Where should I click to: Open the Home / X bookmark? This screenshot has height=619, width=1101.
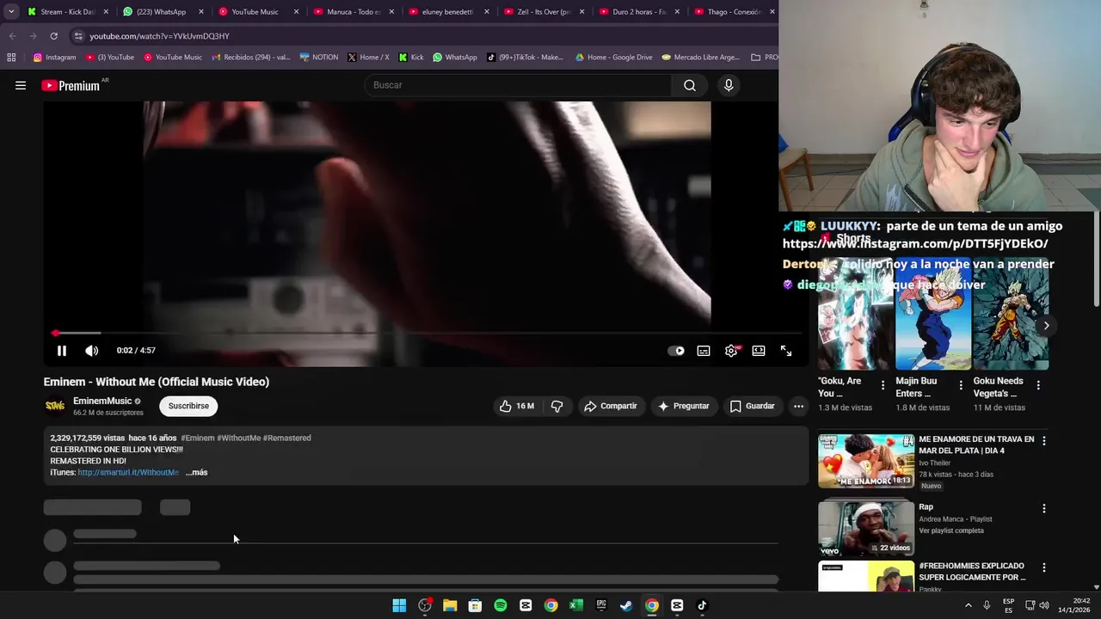pyautogui.click(x=368, y=58)
